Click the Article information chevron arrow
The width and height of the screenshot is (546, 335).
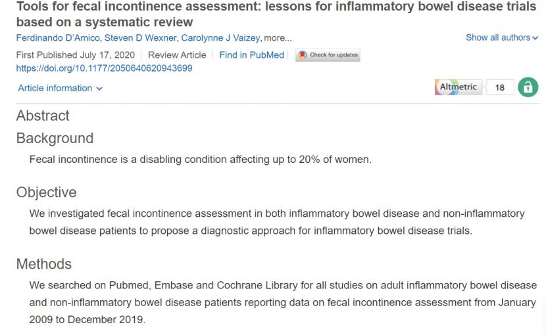point(99,89)
